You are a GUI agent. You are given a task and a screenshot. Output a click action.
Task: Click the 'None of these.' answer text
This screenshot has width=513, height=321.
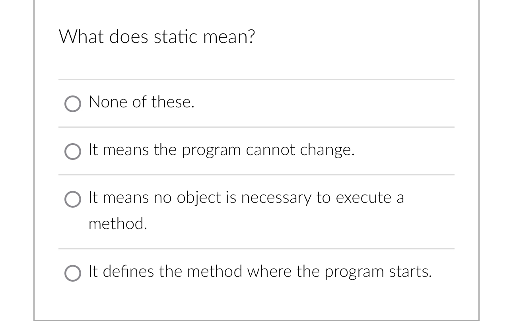tap(142, 102)
